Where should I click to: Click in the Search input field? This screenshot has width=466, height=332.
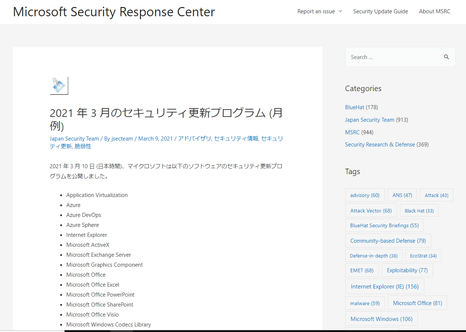[391, 57]
